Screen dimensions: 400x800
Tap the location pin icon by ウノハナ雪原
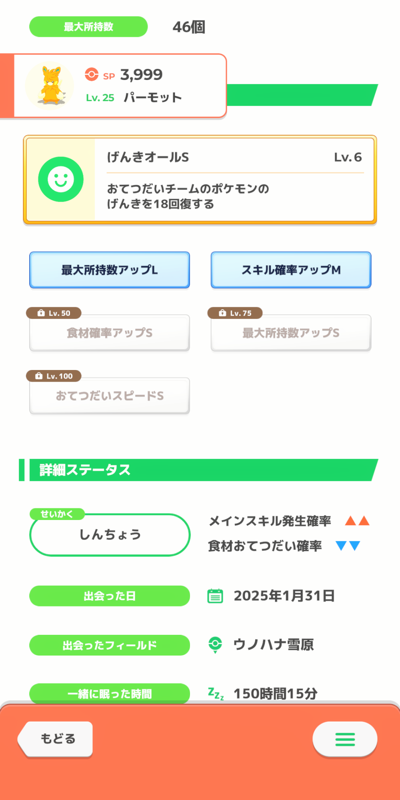pos(215,644)
